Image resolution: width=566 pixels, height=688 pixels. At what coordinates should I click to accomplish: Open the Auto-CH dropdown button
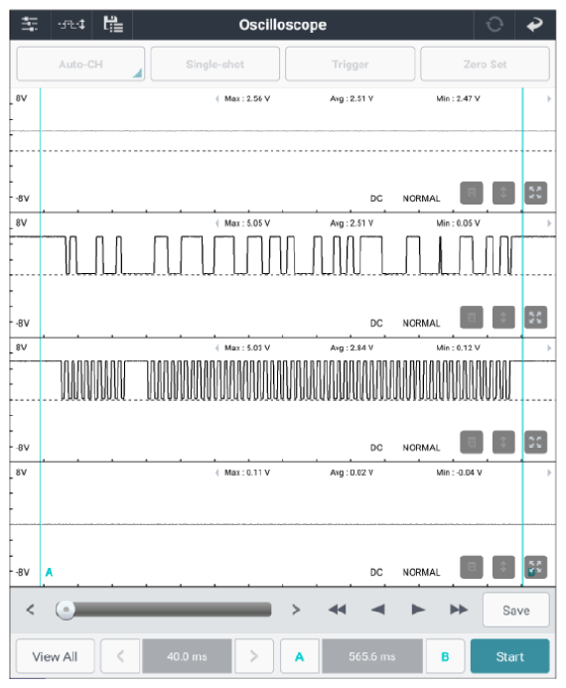80,65
